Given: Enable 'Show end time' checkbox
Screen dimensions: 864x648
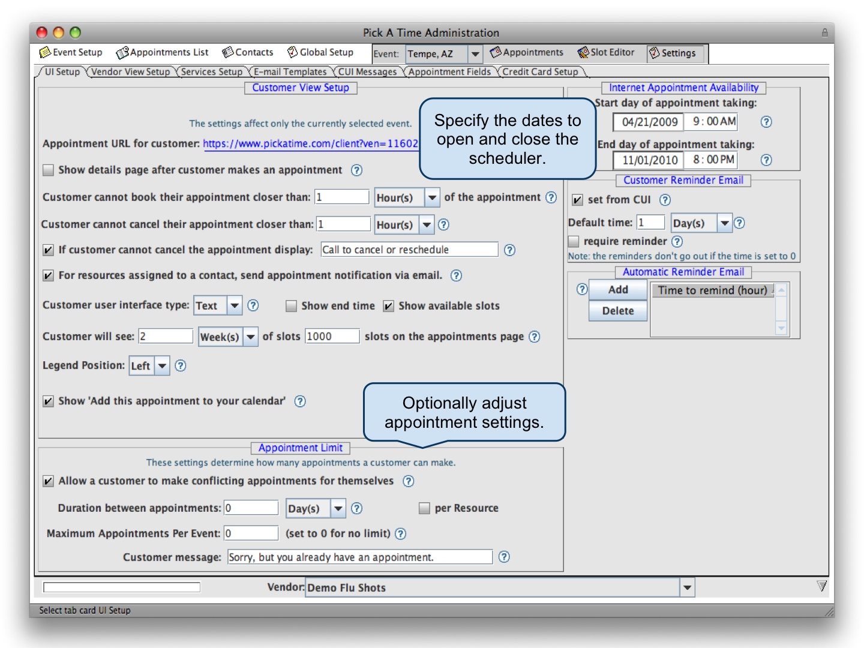Looking at the screenshot, I should (292, 307).
